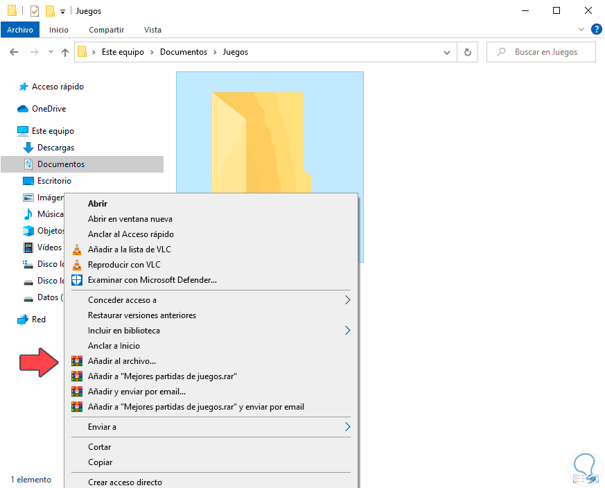The height and width of the screenshot is (488, 605).
Task: Select the Microsoft Defender shield icon
Action: [x=76, y=279]
